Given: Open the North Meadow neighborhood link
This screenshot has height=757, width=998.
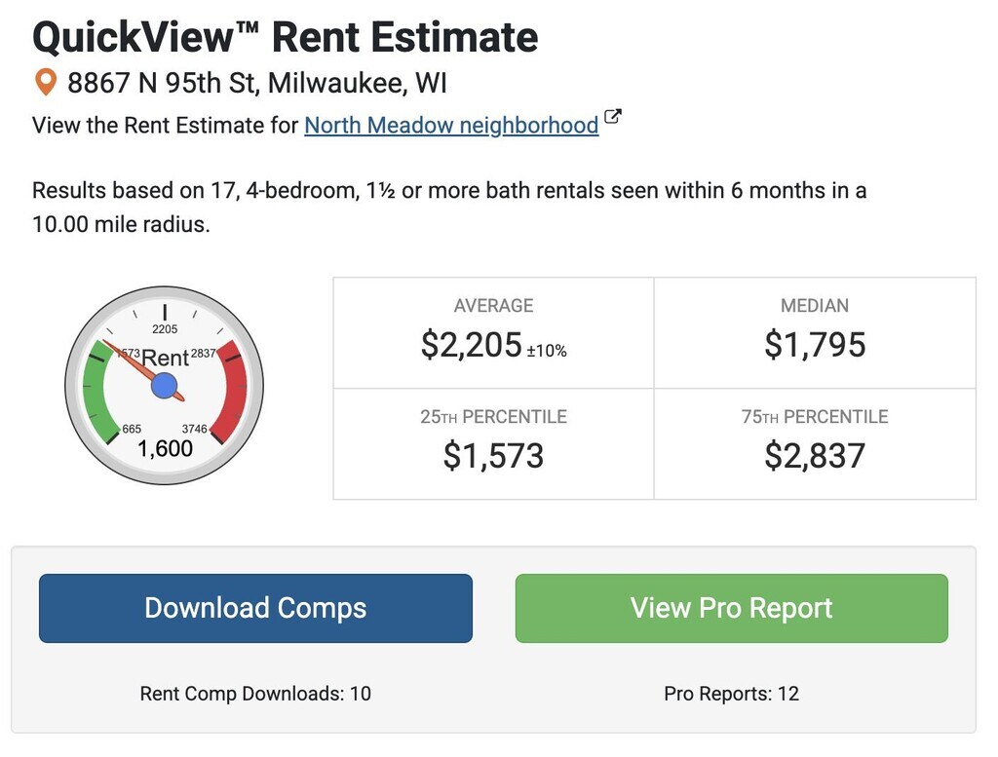Looking at the screenshot, I should pyautogui.click(x=451, y=126).
